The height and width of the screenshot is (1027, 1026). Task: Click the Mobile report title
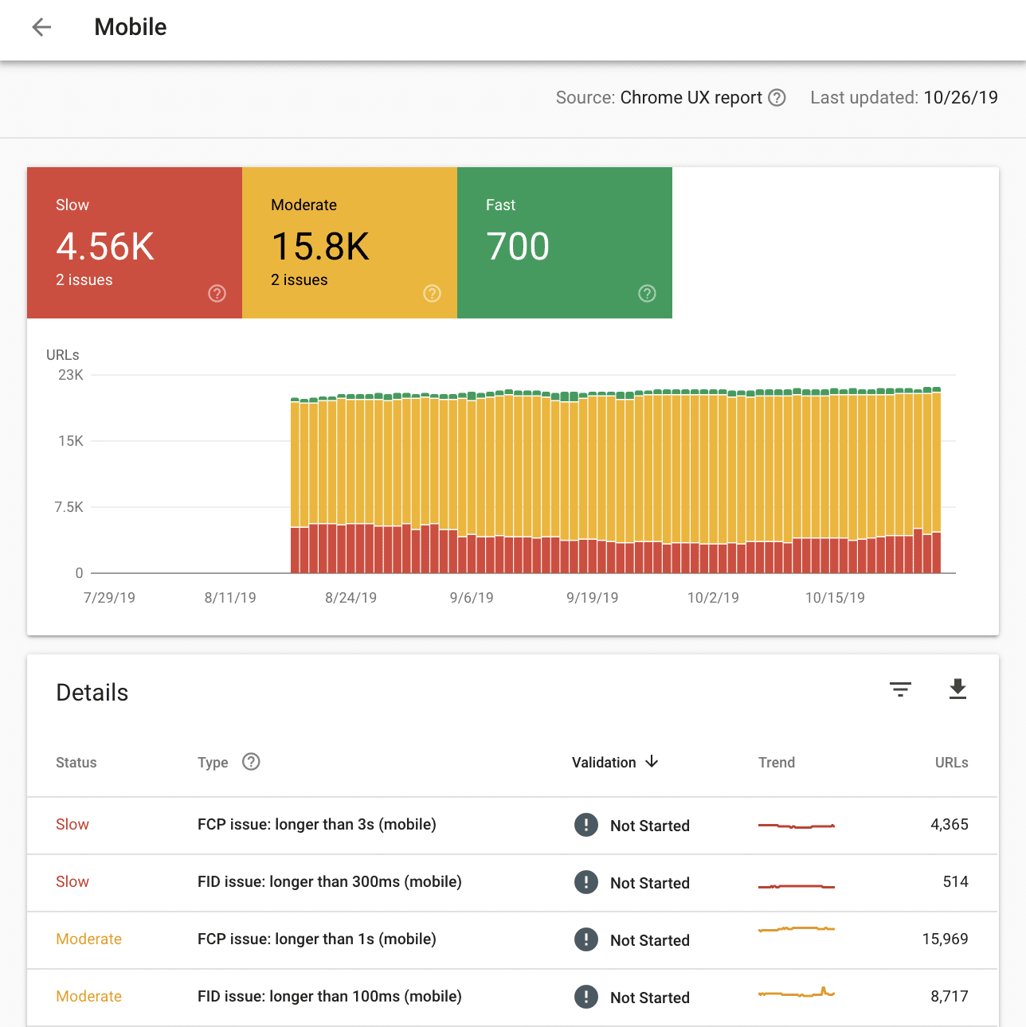130,26
